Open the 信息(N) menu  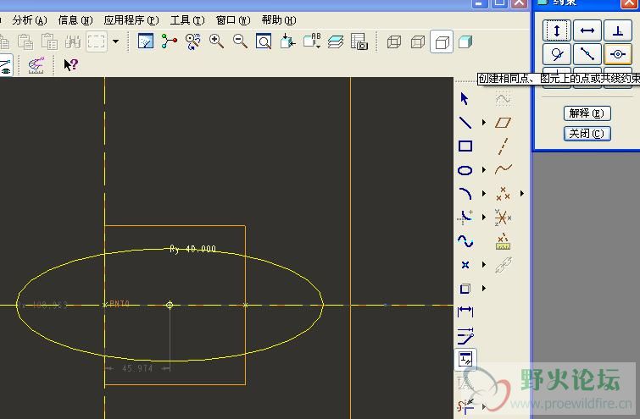click(x=75, y=20)
